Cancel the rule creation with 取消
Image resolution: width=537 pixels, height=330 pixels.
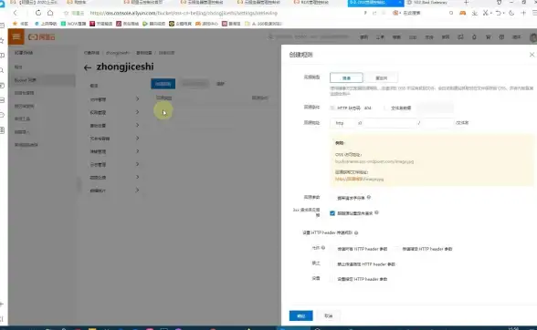(x=329, y=315)
